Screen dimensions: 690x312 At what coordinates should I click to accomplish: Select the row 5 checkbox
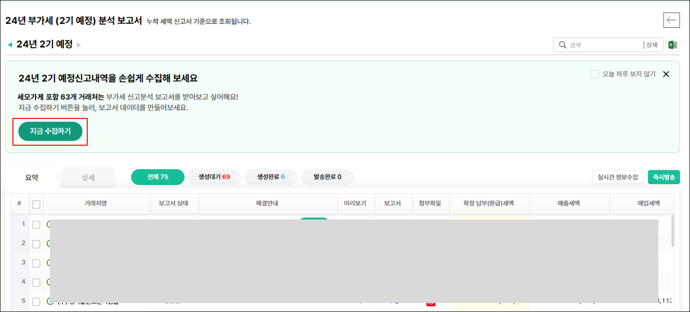coord(36,301)
